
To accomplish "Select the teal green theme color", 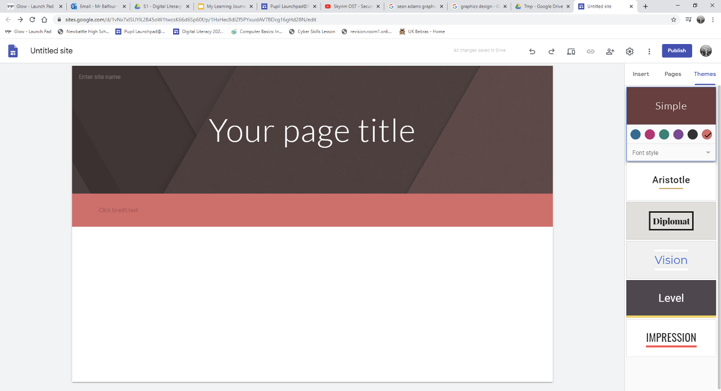I will [664, 134].
